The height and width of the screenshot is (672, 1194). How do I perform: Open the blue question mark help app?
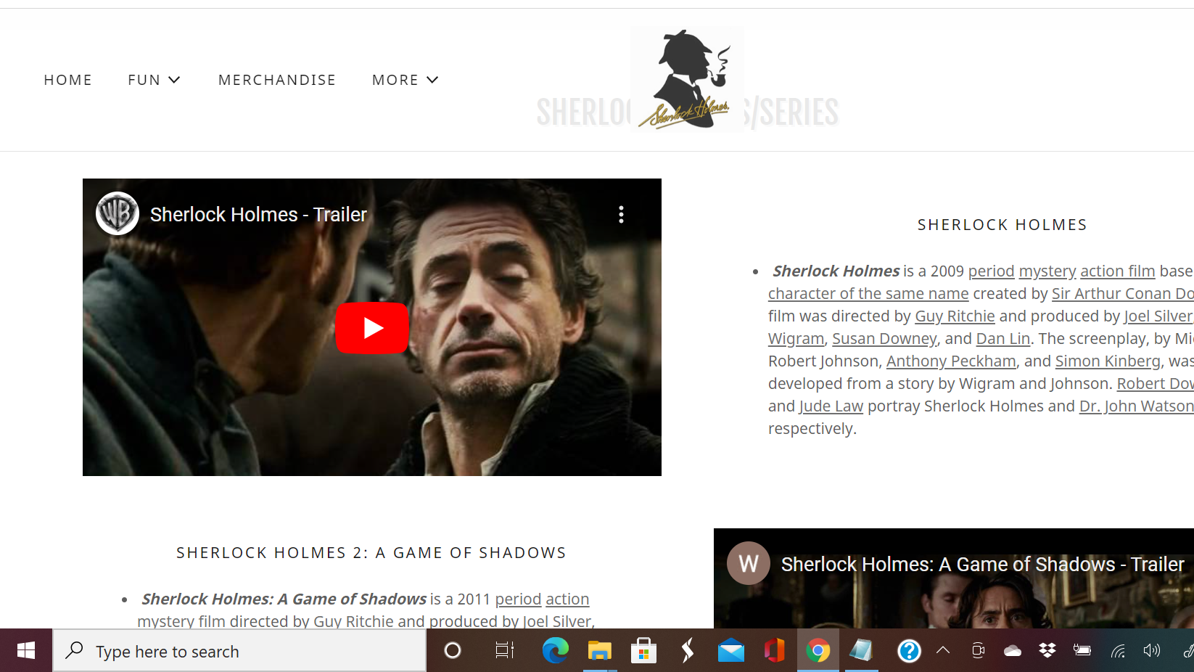click(909, 650)
